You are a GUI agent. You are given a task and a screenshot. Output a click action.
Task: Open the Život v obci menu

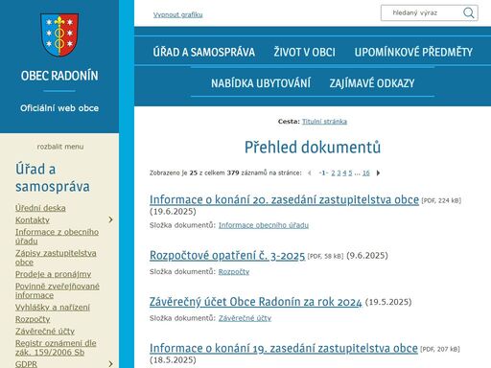point(304,52)
